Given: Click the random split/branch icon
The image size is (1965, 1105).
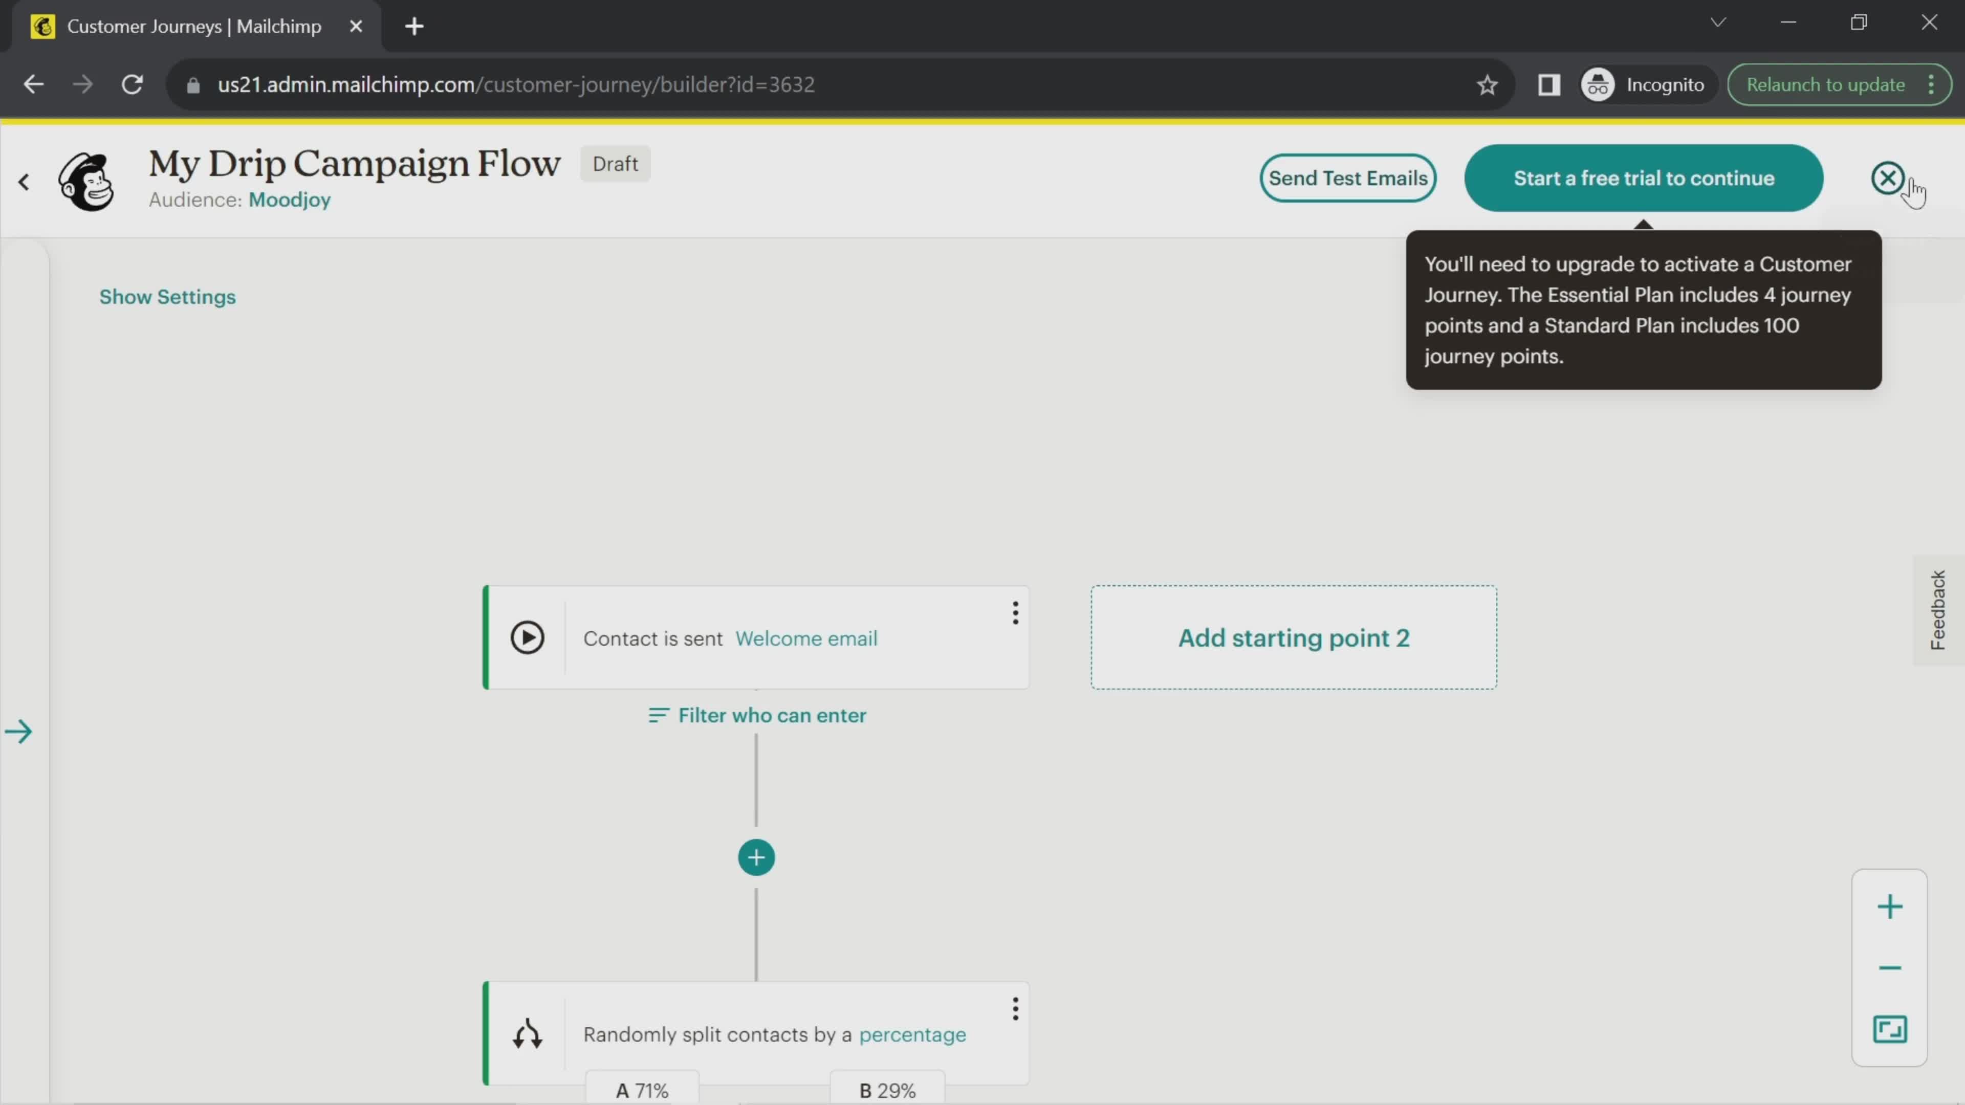Looking at the screenshot, I should [x=527, y=1033].
